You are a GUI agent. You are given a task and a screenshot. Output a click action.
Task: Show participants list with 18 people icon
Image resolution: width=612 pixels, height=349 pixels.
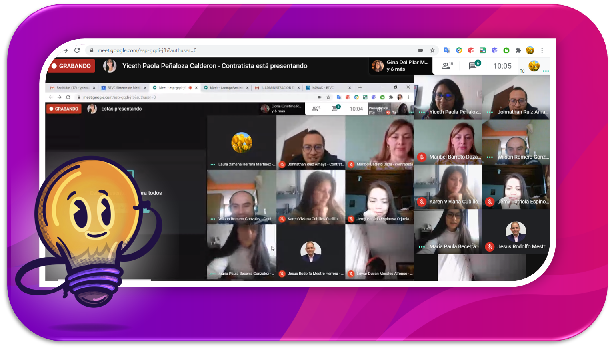447,66
